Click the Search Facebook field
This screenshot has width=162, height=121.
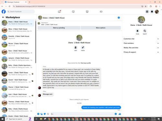click(21, 12)
